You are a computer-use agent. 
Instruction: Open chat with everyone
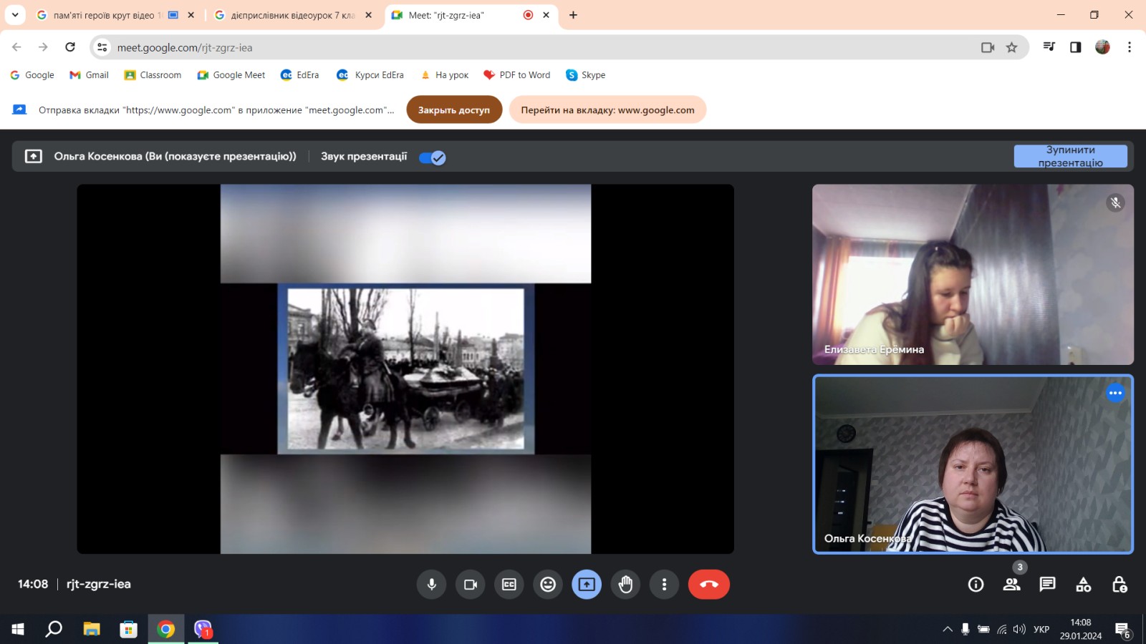[1047, 585]
